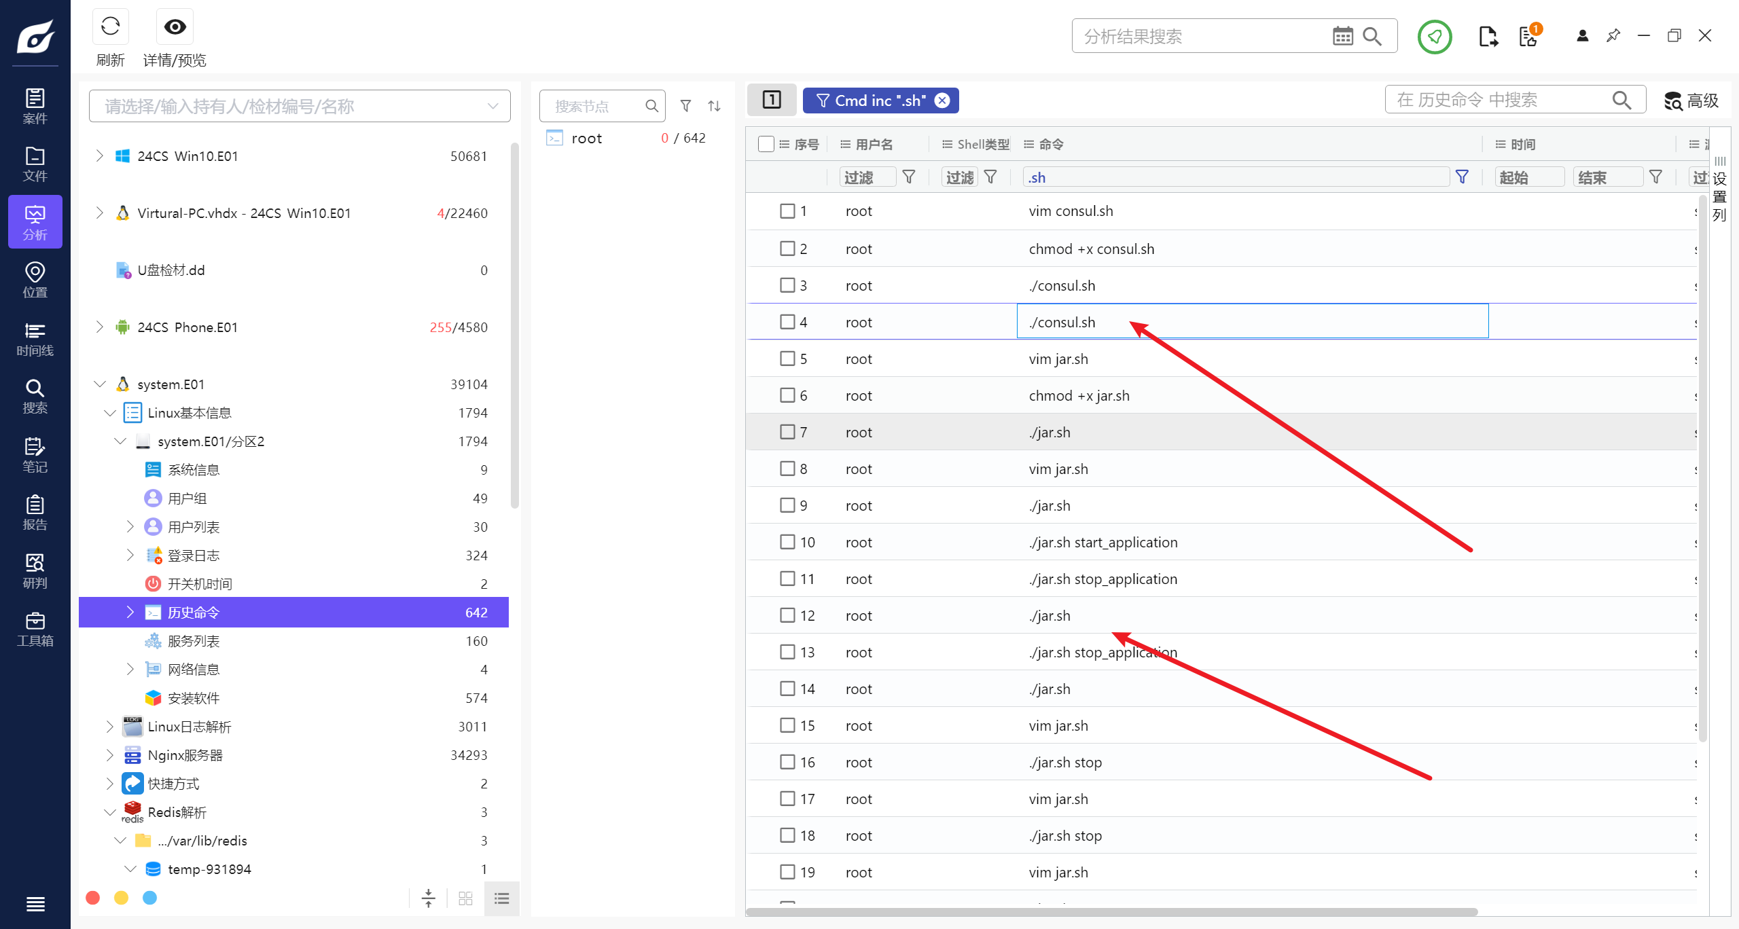This screenshot has height=929, width=1739.
Task: Toggle the select-all checkbox in header
Action: (x=766, y=144)
